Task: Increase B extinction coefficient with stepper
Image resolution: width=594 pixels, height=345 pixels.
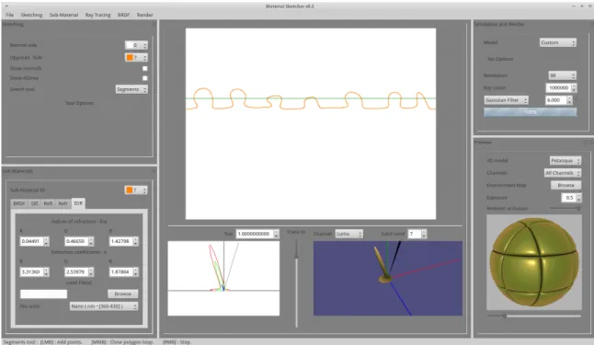Action: point(135,270)
